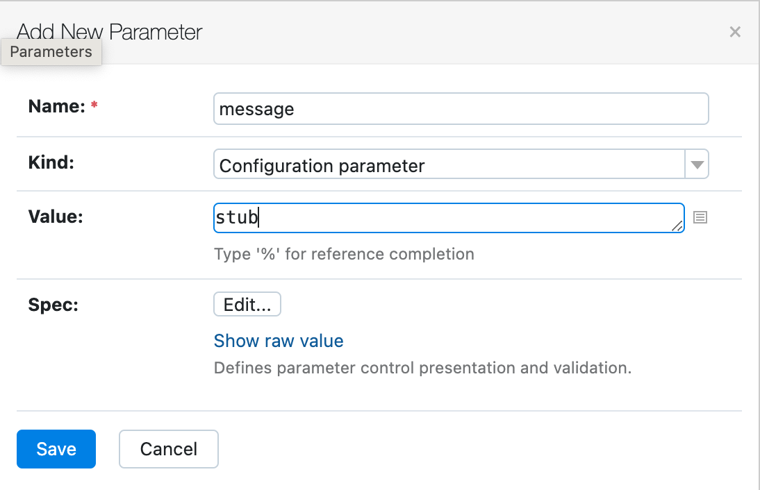Click the 'Defines parameter control presentation' description

click(x=422, y=368)
